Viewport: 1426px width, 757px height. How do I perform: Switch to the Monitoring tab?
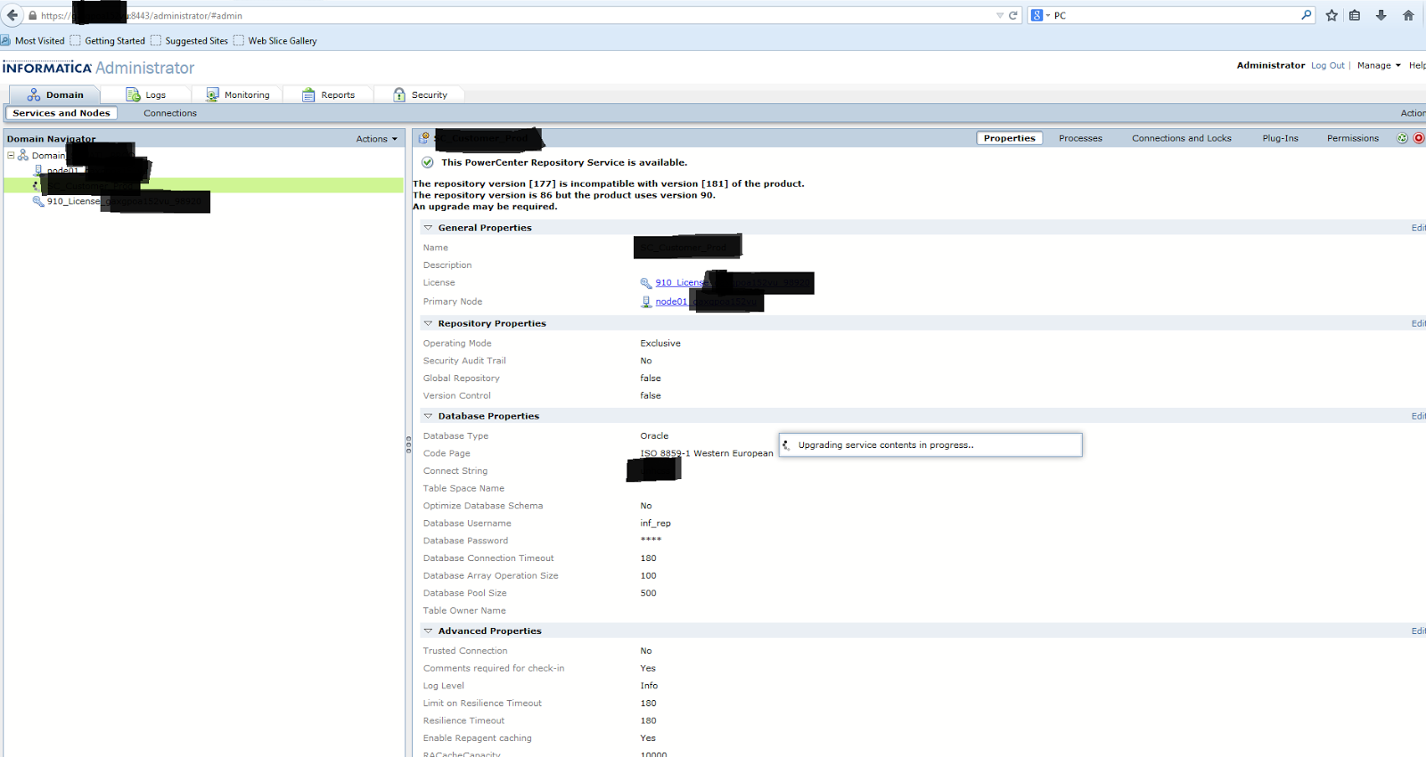point(237,95)
